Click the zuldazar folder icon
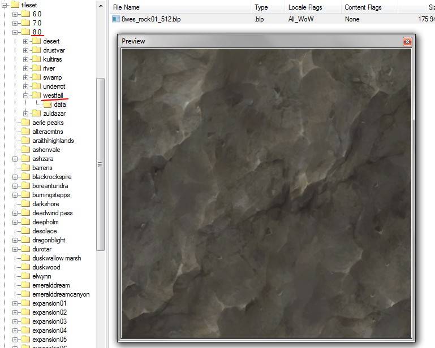435x348 pixels. tap(36, 114)
